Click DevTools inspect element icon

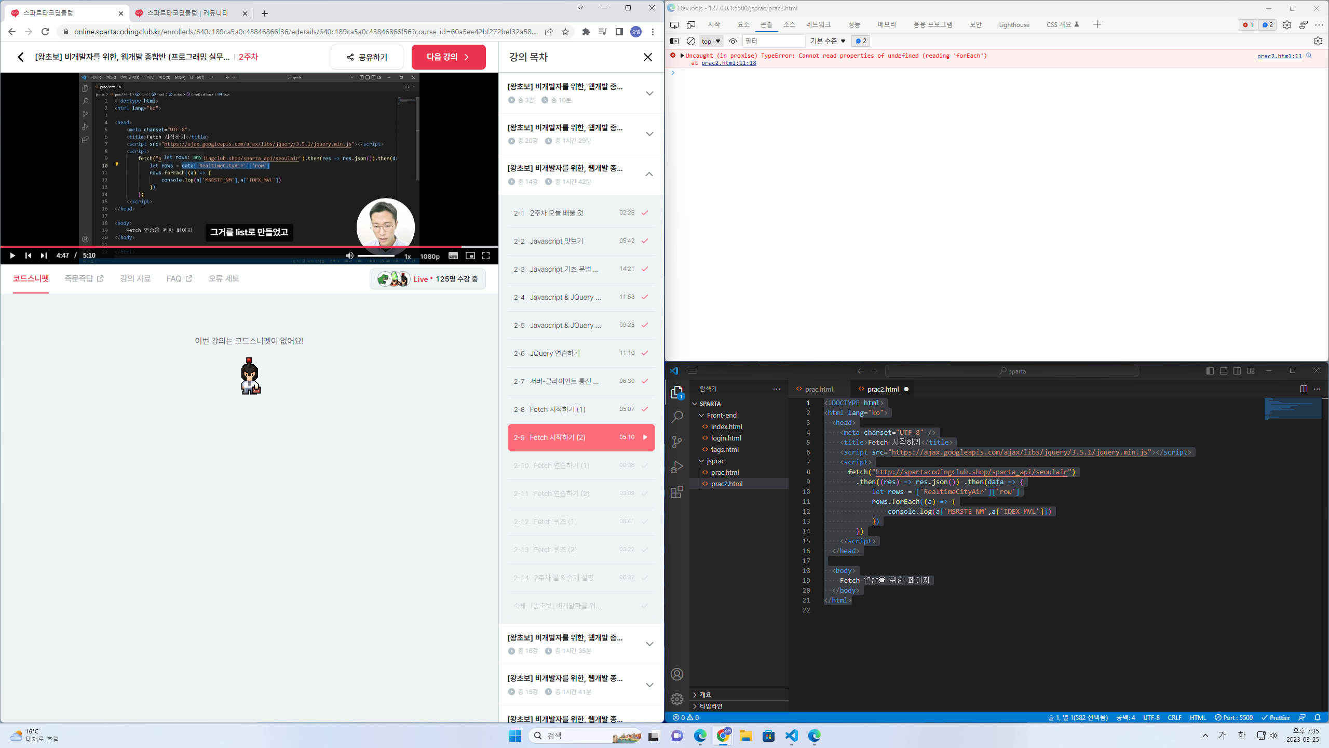click(674, 25)
